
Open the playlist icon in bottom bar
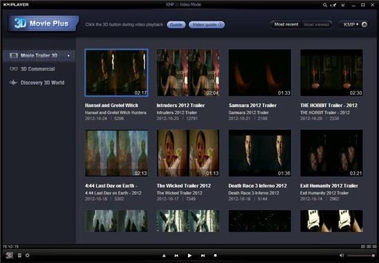click(19, 255)
